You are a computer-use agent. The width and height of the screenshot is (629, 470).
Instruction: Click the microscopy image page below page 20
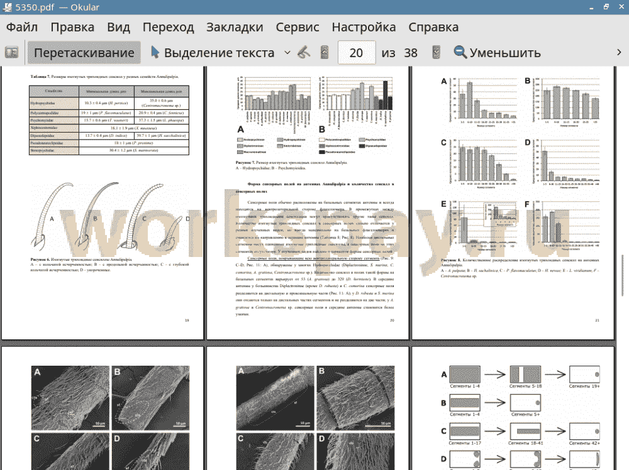click(308, 408)
